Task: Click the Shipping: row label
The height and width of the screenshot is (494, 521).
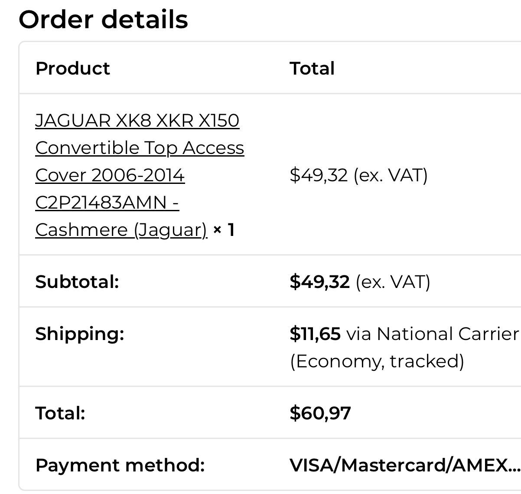Action: [x=80, y=334]
